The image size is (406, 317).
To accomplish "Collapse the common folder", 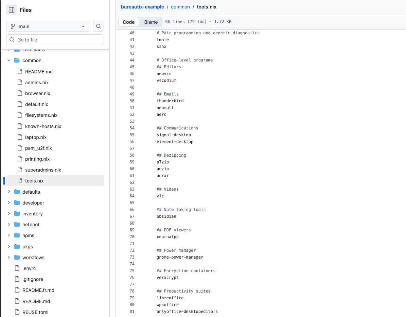I will (8, 60).
